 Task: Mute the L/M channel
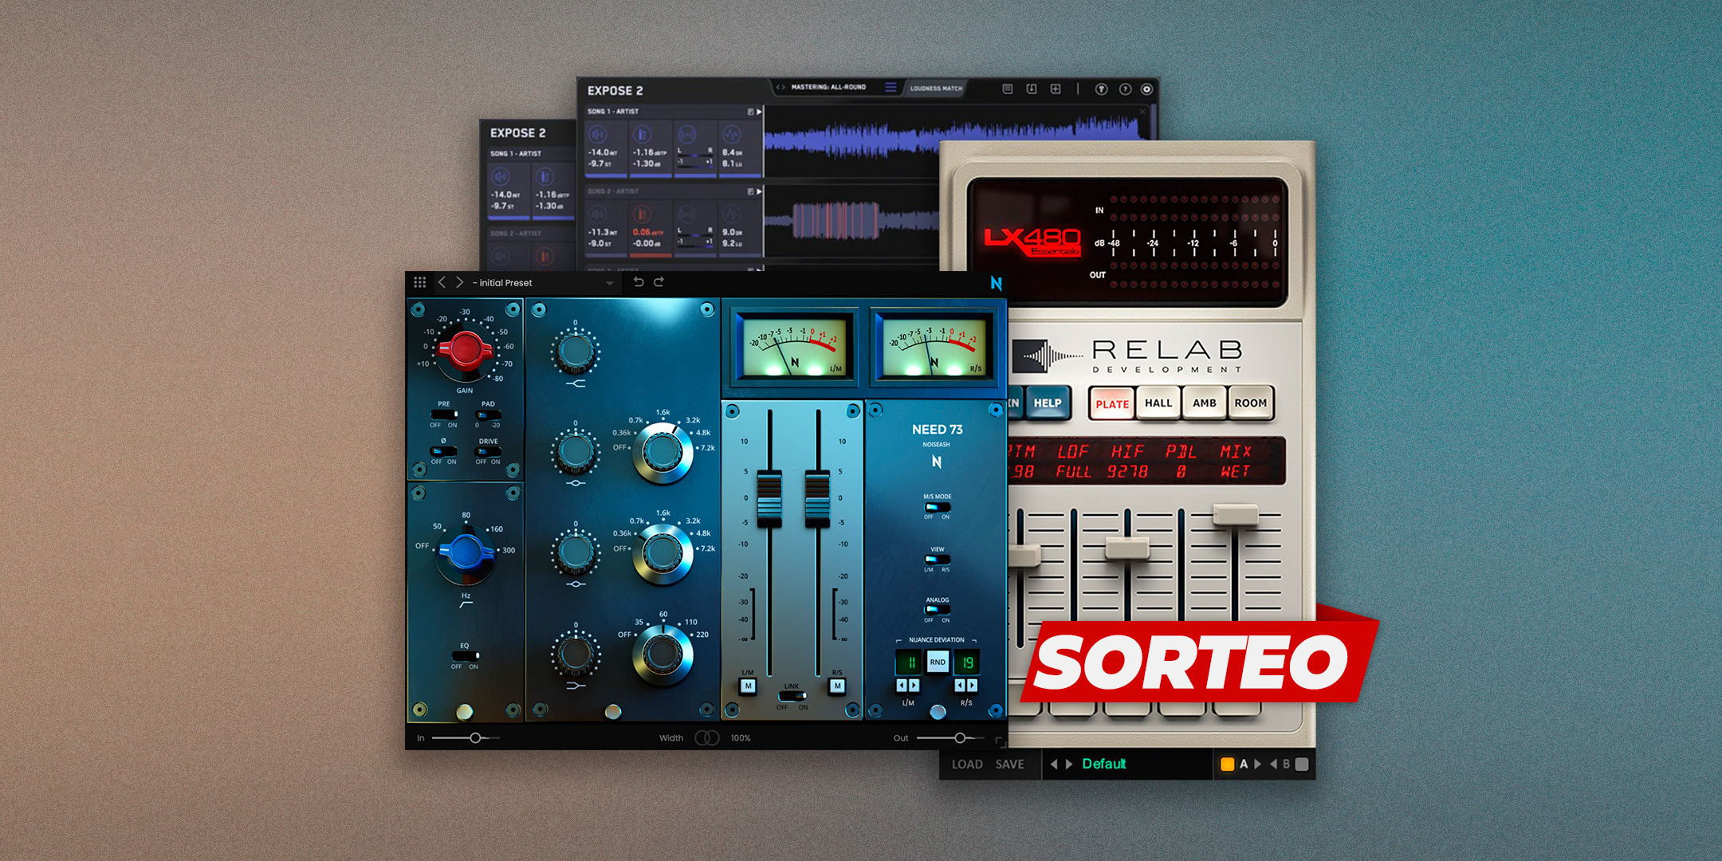748,686
